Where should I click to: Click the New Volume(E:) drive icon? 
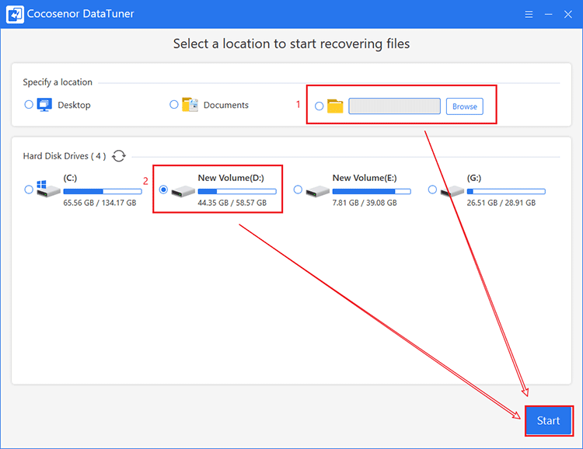(x=317, y=191)
